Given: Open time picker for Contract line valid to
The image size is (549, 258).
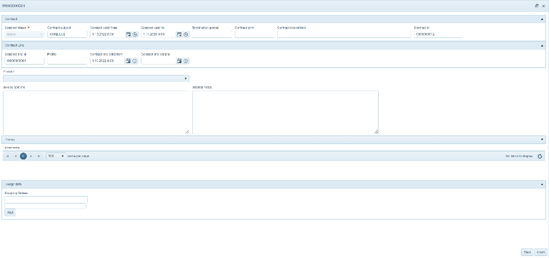Looking at the screenshot, I should click(186, 61).
